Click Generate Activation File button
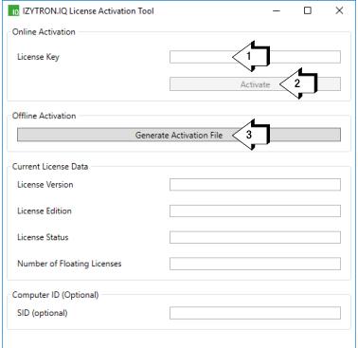Image resolution: width=358 pixels, height=348 pixels. 179,135
